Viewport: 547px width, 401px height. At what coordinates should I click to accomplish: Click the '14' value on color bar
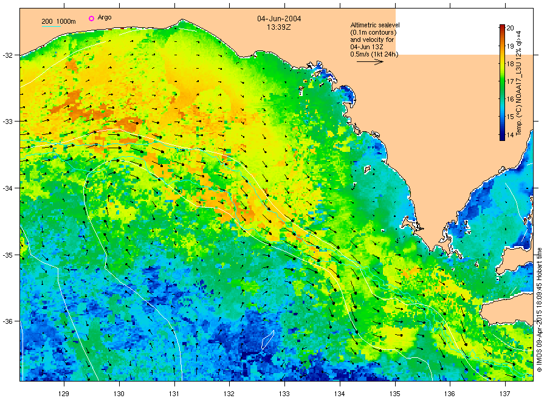510,135
